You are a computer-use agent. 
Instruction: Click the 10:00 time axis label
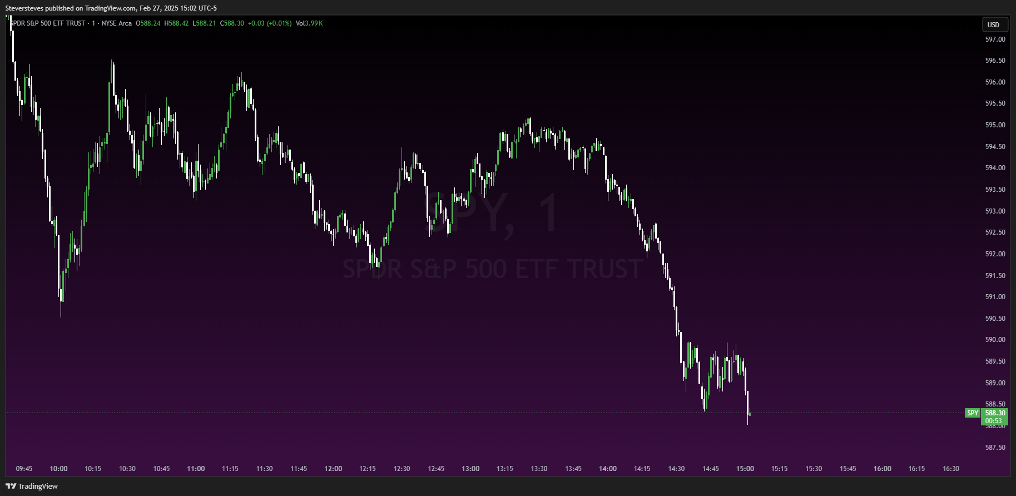coord(58,469)
